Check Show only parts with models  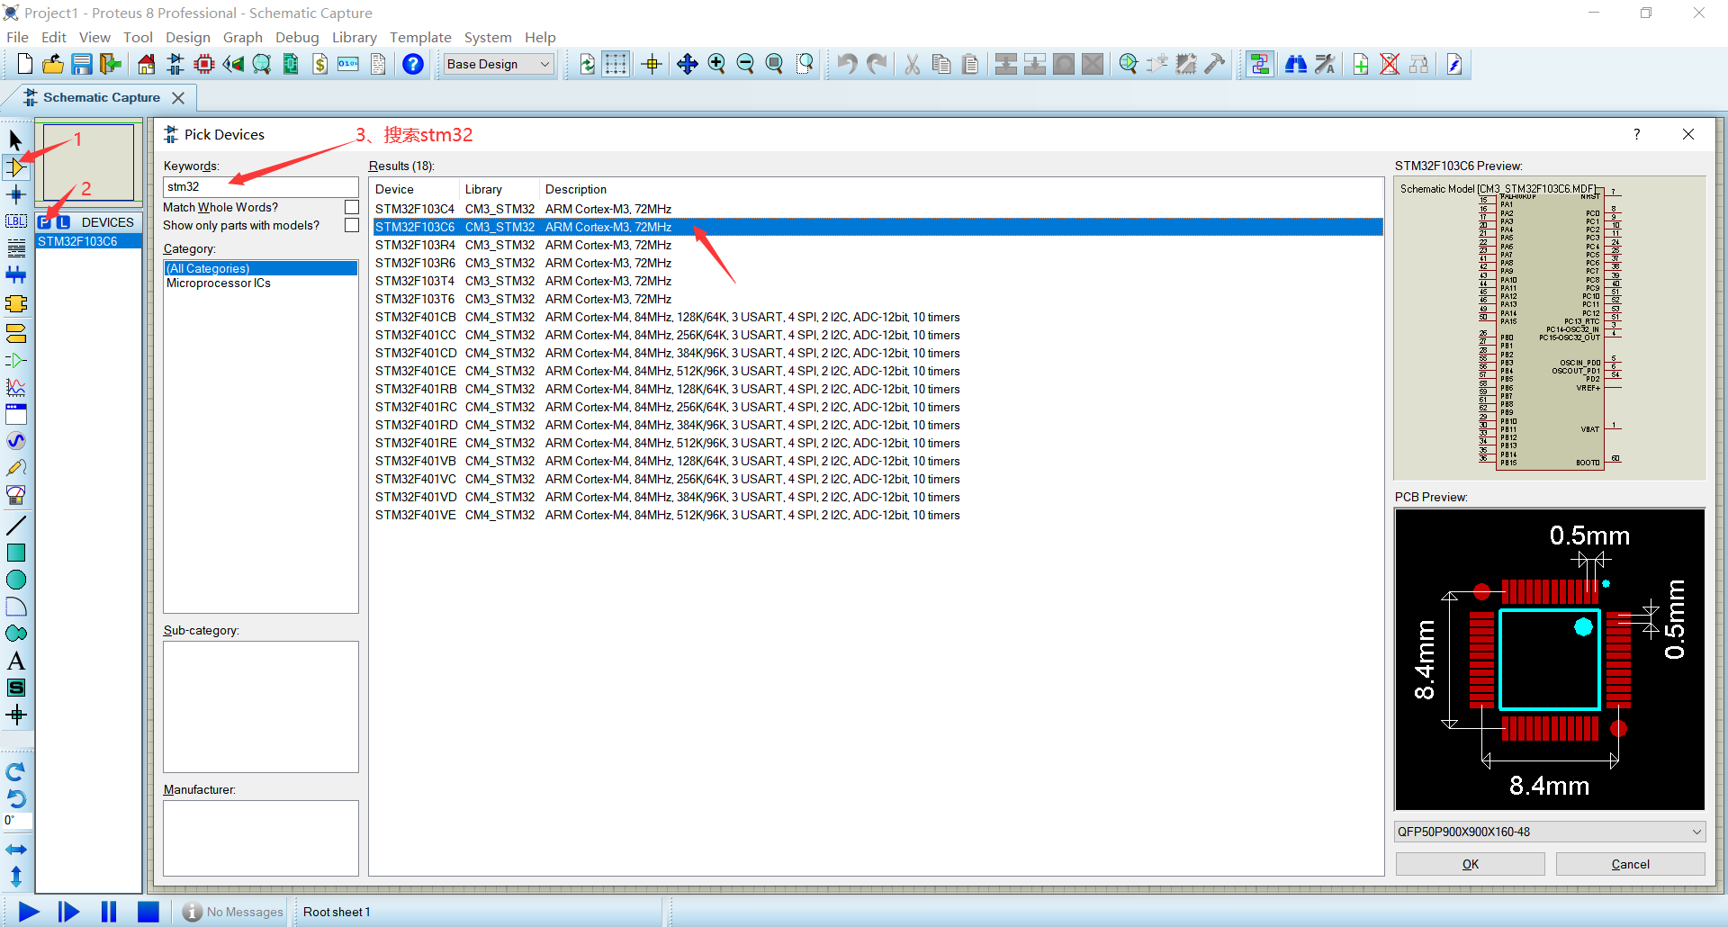(351, 224)
